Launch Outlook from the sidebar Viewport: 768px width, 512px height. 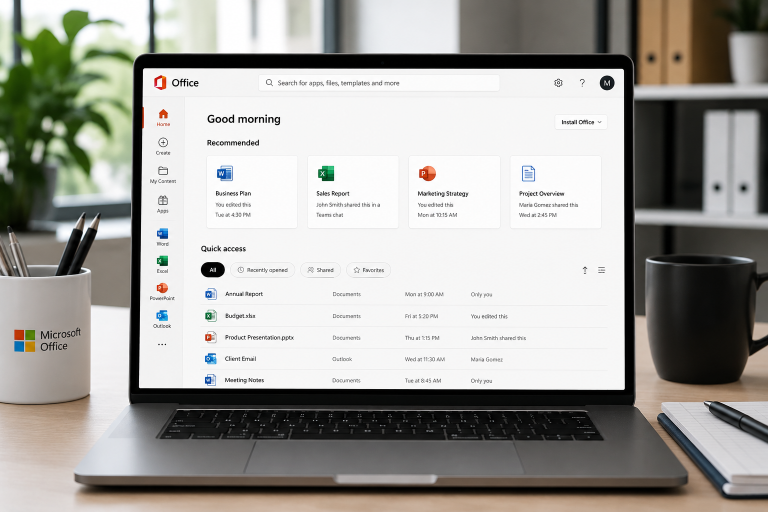(162, 319)
